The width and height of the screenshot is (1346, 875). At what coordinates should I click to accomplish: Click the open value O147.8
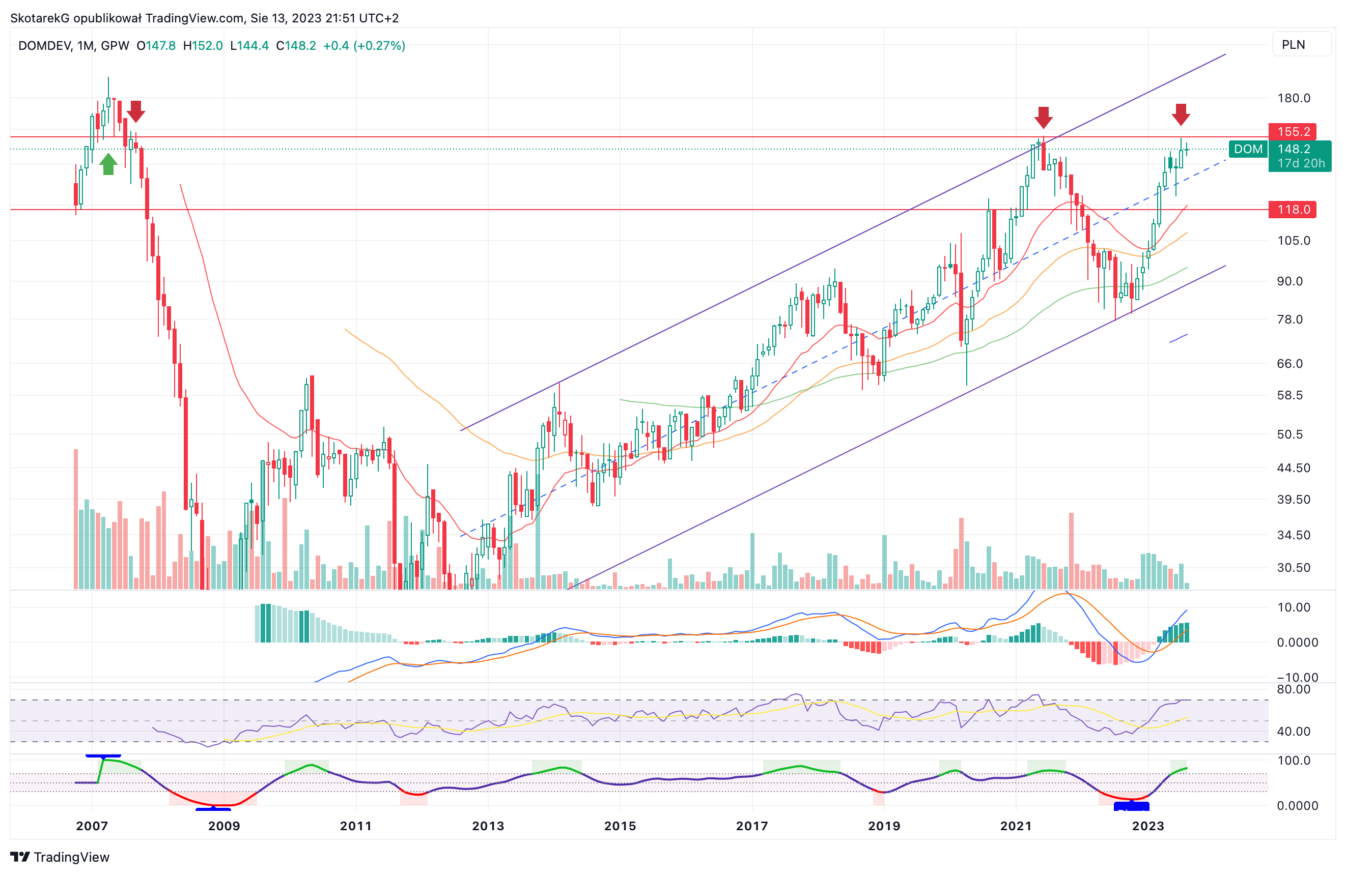[156, 46]
